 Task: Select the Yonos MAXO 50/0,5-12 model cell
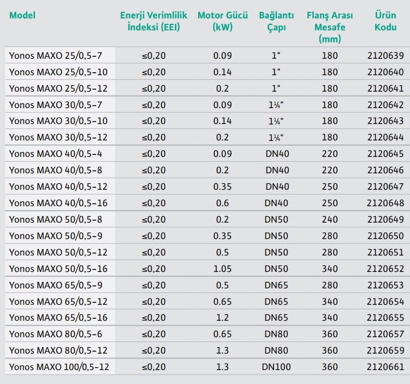[60, 252]
